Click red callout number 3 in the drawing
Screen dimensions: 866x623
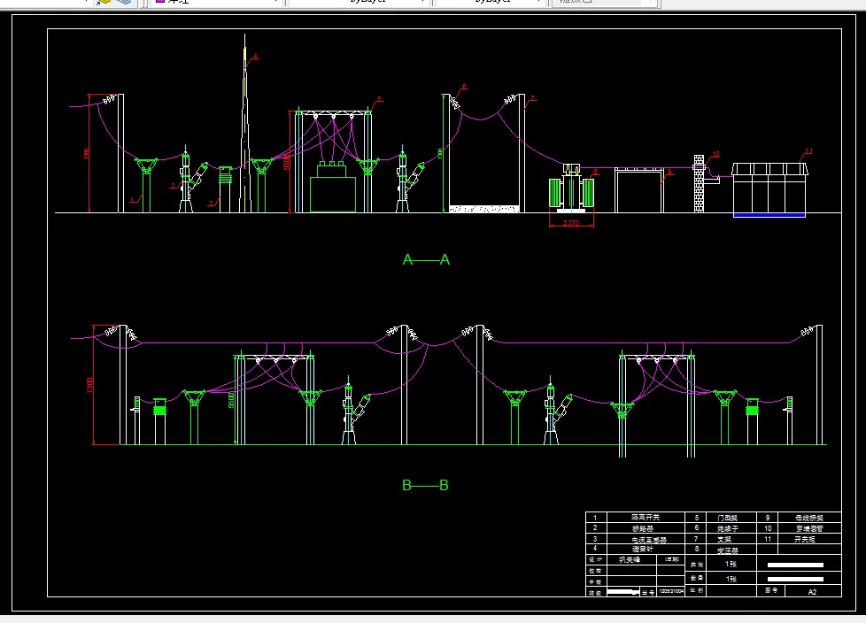tap(211, 203)
